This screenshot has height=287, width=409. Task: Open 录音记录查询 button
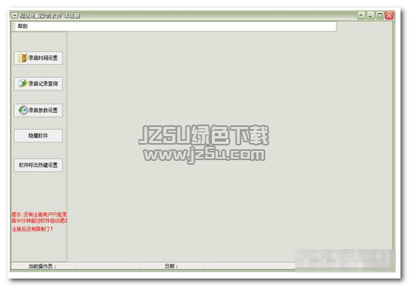[39, 84]
